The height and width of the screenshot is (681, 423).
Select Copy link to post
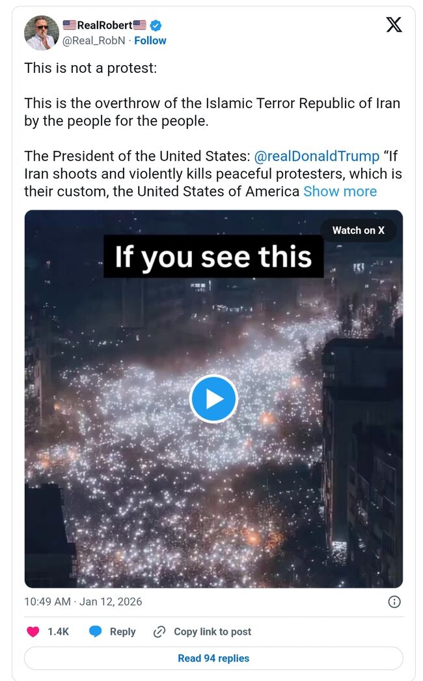coord(212,632)
